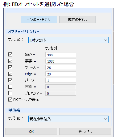This screenshot has width=115, height=138.
Task: Click the 節点 offset field showing 488
Action: 61,55
